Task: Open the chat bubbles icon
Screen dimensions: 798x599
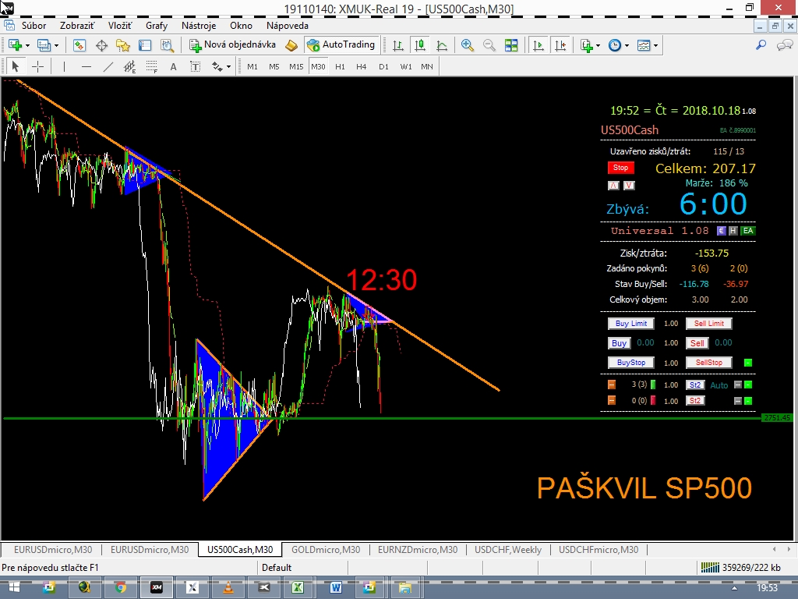Action: 784,45
